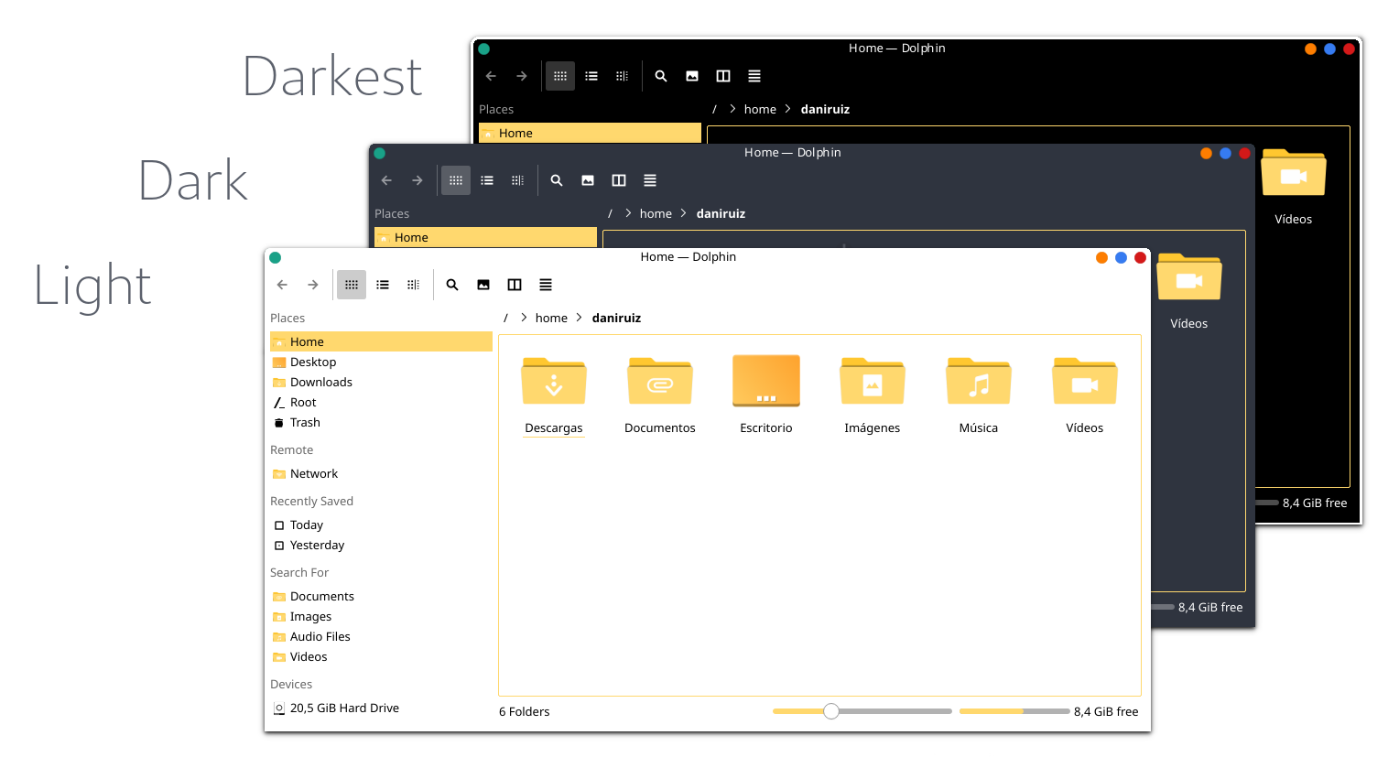Select the Vídeos folder in the Darkest window
The height and width of the screenshot is (768, 1399).
click(1294, 187)
